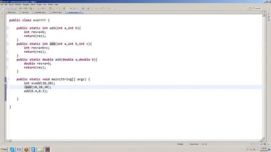Viewport: 271px width, 152px height.
Task: Open the External Tools dropdown arrow
Action: [x=33, y=8]
